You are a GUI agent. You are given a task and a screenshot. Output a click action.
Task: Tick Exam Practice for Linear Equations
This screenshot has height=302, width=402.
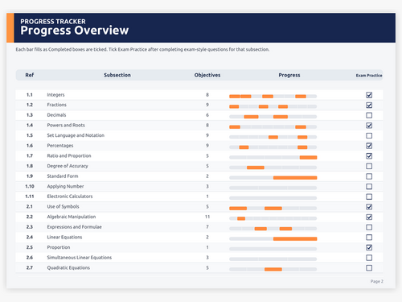click(369, 238)
